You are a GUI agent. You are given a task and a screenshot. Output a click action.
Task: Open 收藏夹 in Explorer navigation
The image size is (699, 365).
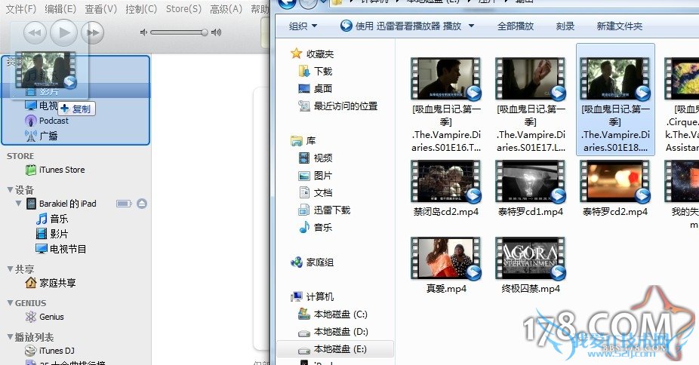312,54
